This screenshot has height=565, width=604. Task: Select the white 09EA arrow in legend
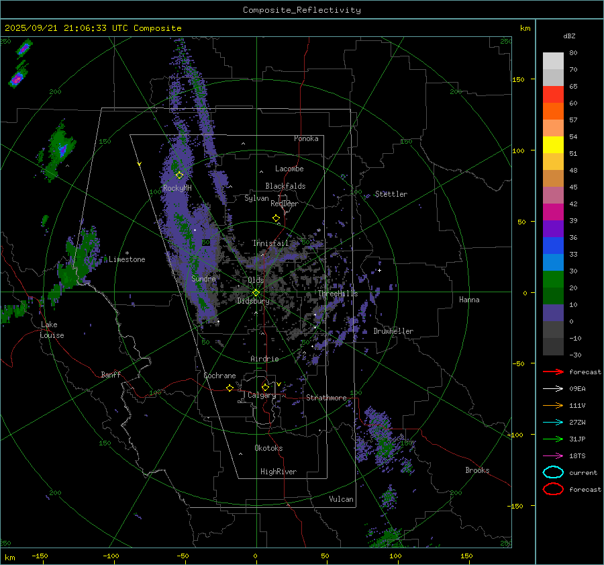[x=553, y=388]
